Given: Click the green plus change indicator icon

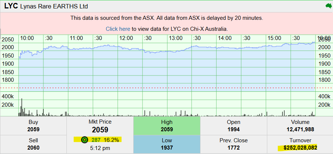Looking at the screenshot, I should pyautogui.click(x=84, y=140).
